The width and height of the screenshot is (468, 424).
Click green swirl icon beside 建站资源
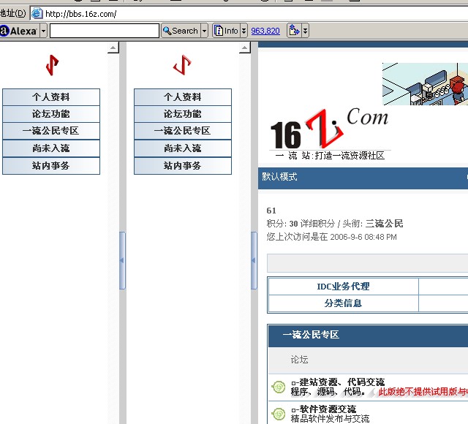(279, 387)
